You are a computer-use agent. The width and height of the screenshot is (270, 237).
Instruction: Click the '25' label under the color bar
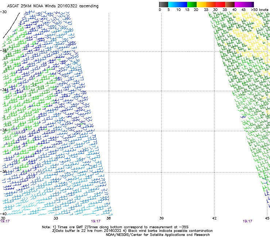pos(206,10)
